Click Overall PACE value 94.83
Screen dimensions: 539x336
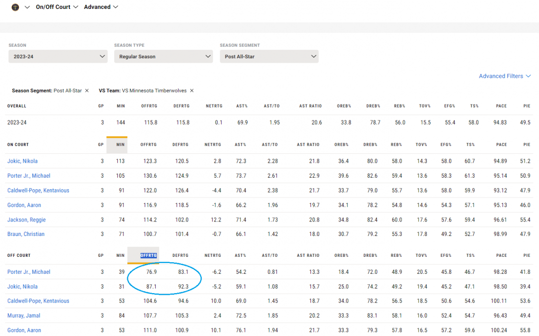(x=500, y=122)
